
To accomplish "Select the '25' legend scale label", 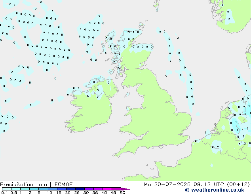I will pos(77,192).
